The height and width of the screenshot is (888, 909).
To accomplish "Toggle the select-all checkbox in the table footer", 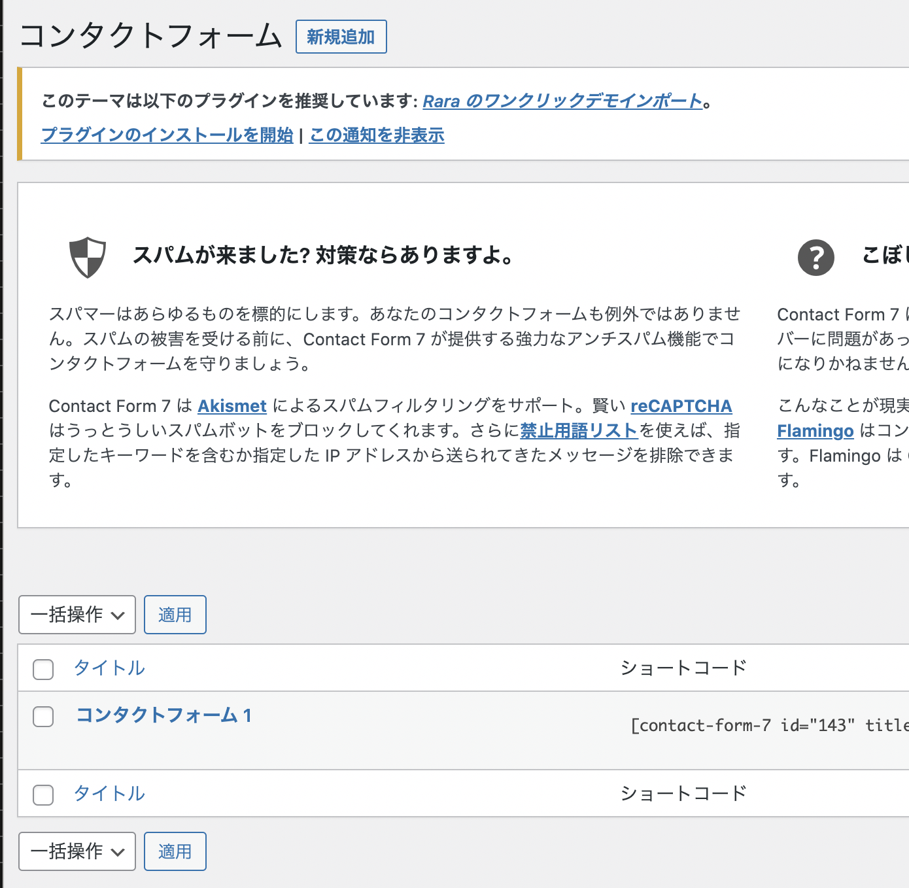I will coord(43,794).
